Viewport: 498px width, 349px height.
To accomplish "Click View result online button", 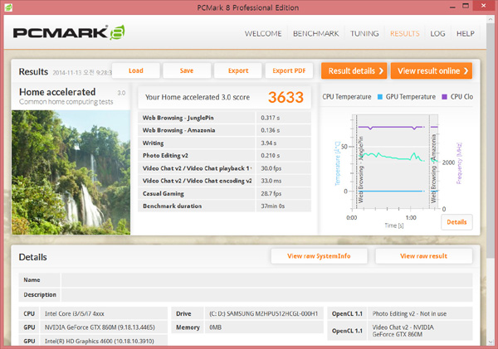I will tap(431, 70).
